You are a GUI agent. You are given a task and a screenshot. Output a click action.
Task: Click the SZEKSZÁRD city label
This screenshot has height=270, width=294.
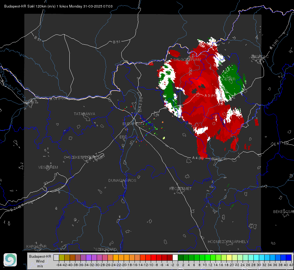click(x=106, y=249)
